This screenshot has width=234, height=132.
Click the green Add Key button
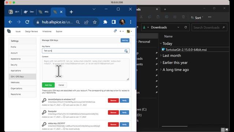pos(48,85)
